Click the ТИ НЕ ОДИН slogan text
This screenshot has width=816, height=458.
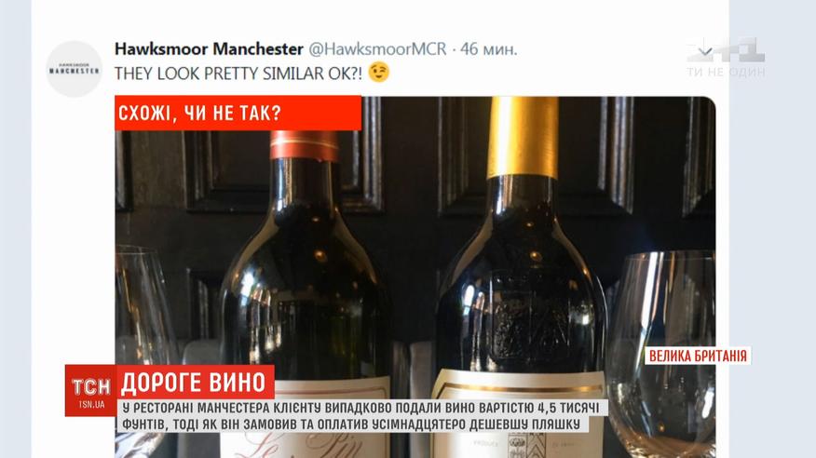coord(726,72)
